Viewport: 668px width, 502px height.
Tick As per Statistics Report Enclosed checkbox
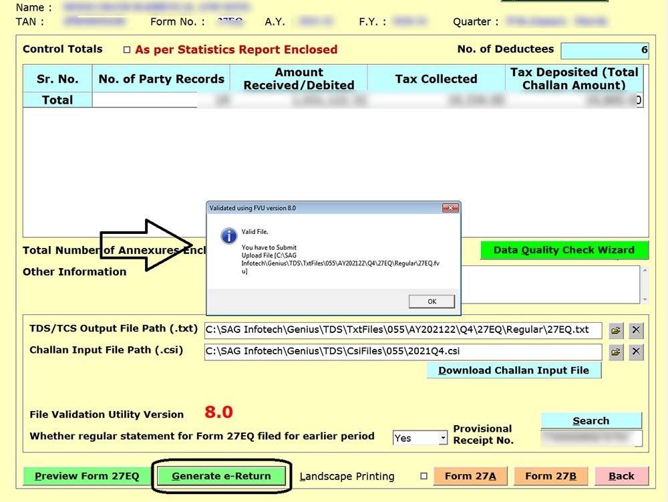pyautogui.click(x=127, y=50)
